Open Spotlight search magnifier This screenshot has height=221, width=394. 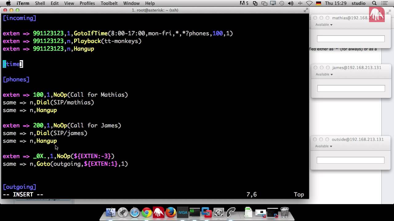pyautogui.click(x=374, y=3)
